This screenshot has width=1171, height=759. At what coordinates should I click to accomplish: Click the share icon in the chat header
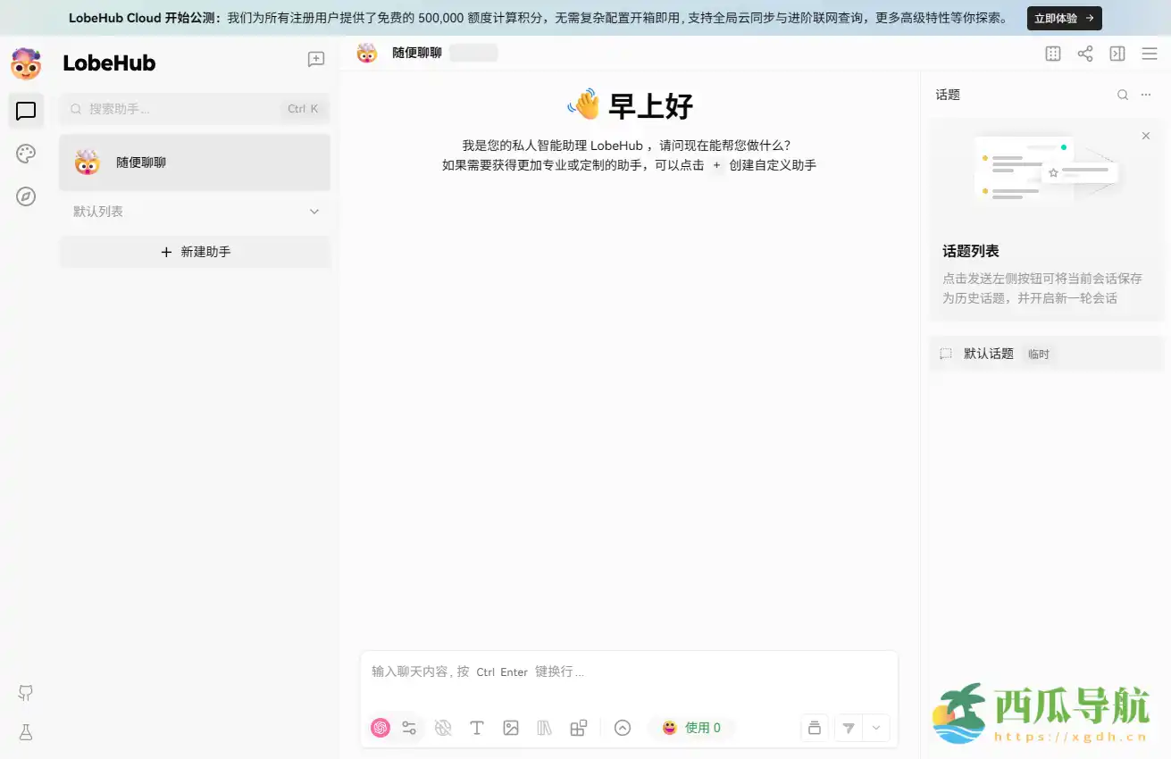[1084, 54]
